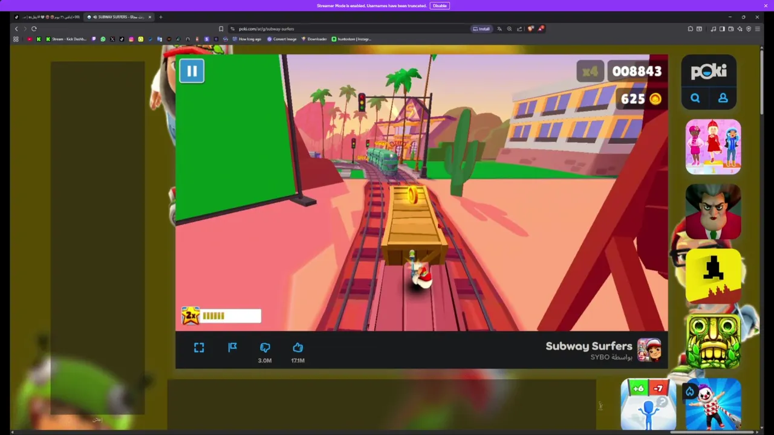774x435 pixels.
Task: Open the Snapchat bookmark icon
Action: [140, 39]
